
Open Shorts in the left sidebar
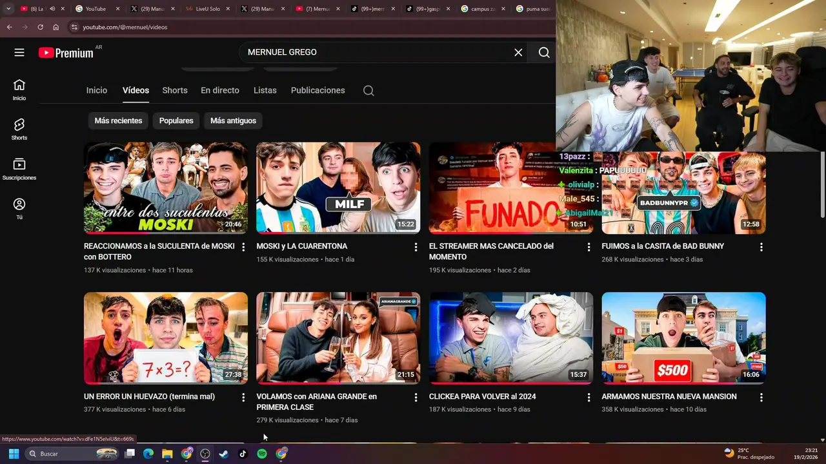tap(19, 129)
